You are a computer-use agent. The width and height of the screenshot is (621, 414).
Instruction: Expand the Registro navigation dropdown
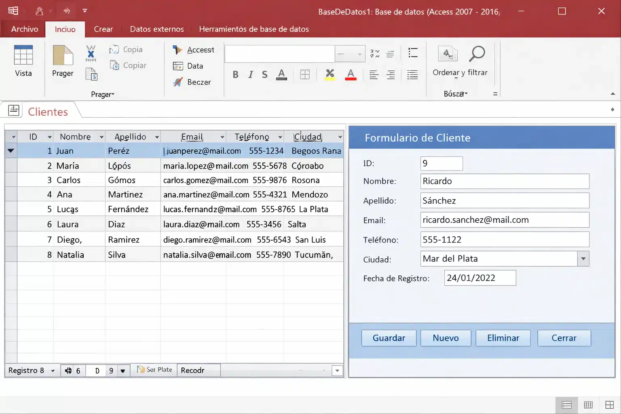pyautogui.click(x=52, y=370)
